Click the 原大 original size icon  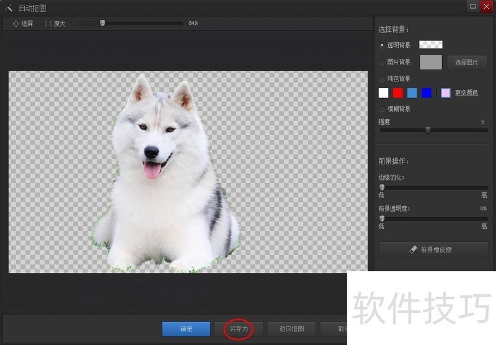coord(48,24)
